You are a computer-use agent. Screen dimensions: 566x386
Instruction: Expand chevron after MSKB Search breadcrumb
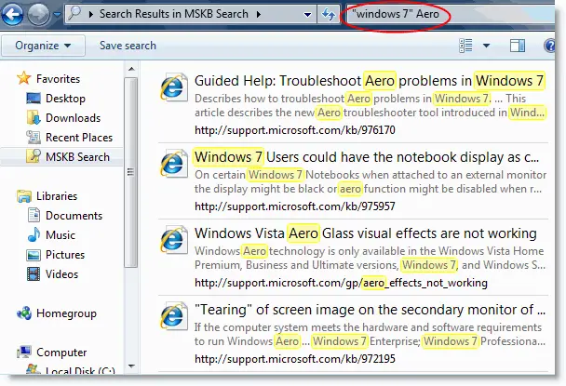[x=259, y=15]
